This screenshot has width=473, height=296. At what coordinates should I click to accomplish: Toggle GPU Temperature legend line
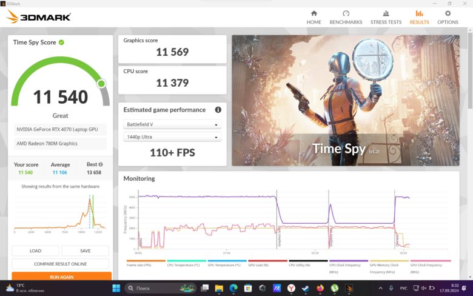[227, 263]
